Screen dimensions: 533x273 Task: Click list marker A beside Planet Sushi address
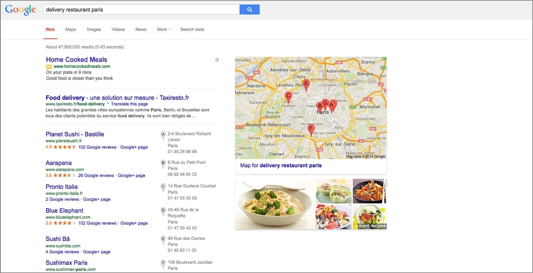point(163,135)
